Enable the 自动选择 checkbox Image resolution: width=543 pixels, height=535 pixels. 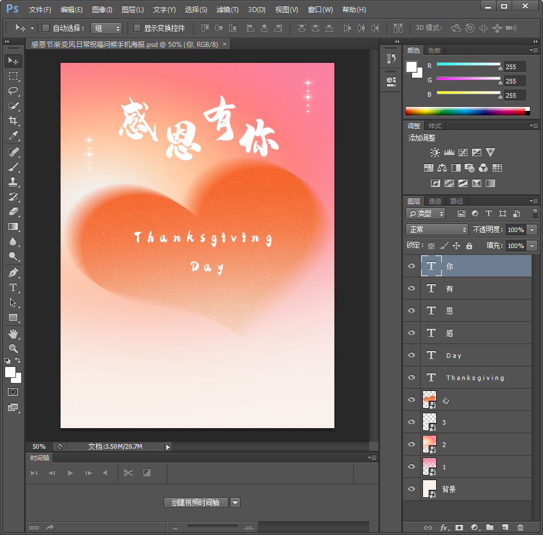(46, 28)
